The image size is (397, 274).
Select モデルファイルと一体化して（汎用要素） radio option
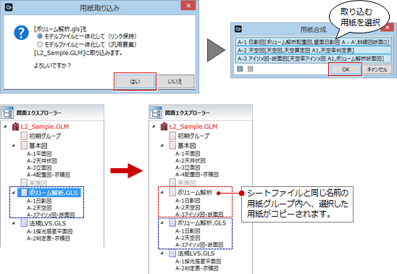[40, 44]
